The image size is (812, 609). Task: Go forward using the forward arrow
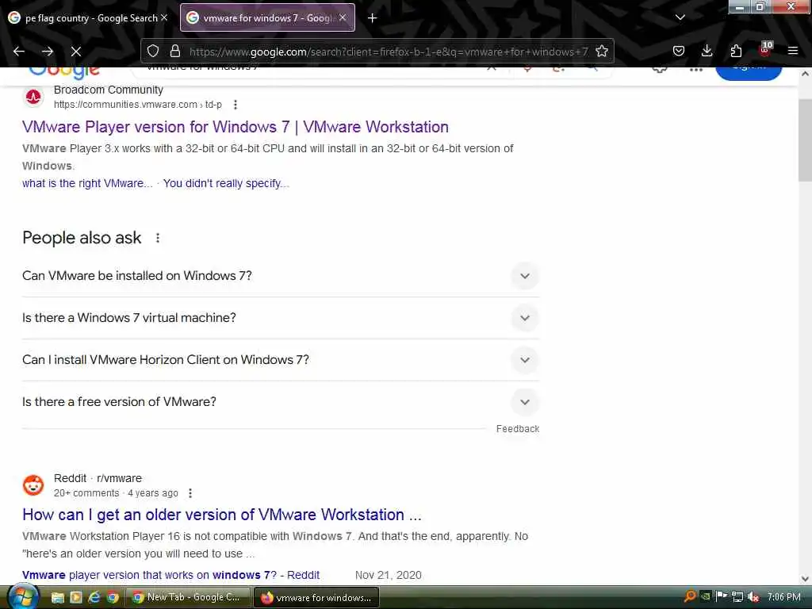(48, 52)
